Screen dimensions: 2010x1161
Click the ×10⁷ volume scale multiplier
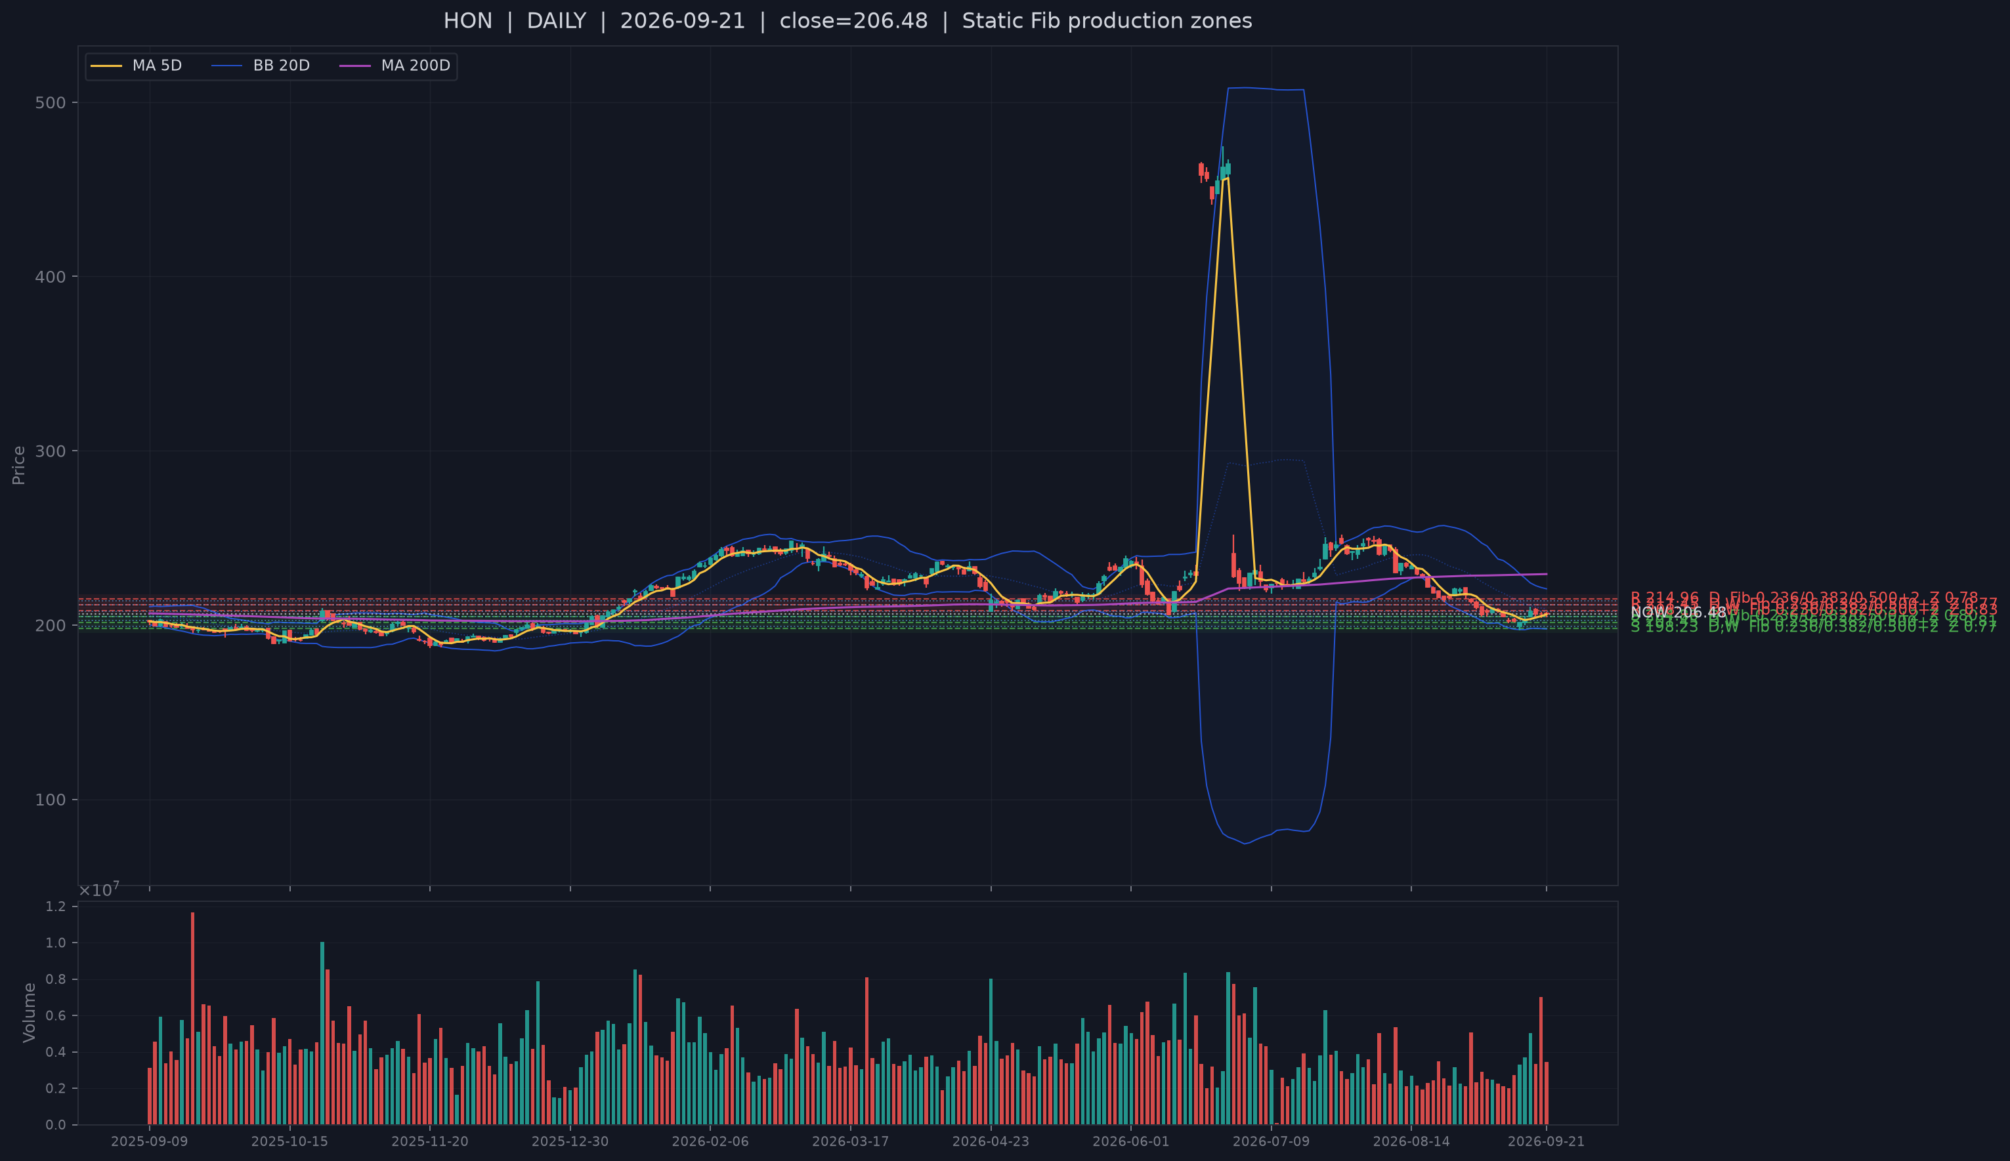tap(99, 889)
